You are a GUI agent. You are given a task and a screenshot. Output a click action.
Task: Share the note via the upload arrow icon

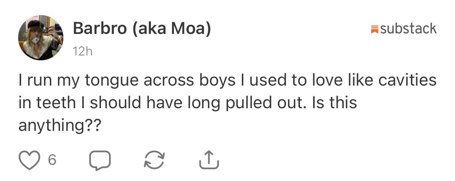(209, 160)
